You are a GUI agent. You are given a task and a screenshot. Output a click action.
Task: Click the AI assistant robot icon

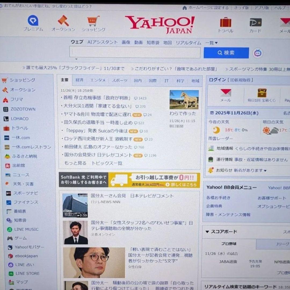[258, 53]
